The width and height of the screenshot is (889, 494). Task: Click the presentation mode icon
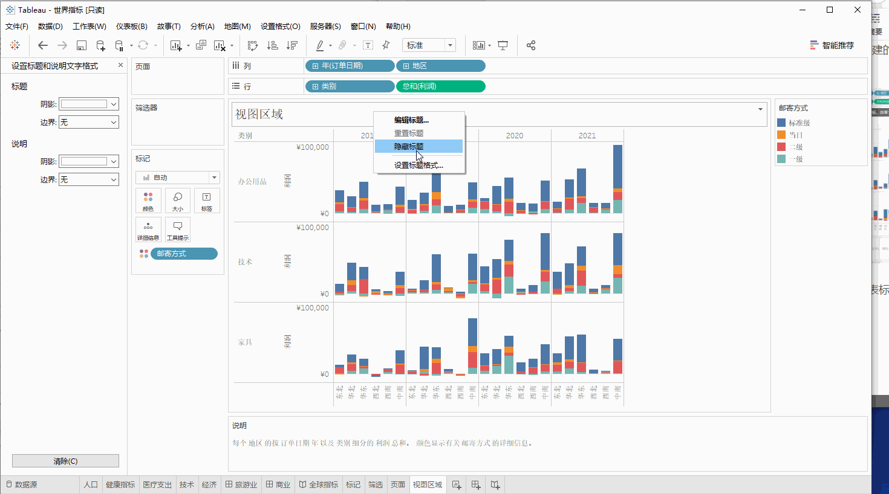tap(503, 45)
